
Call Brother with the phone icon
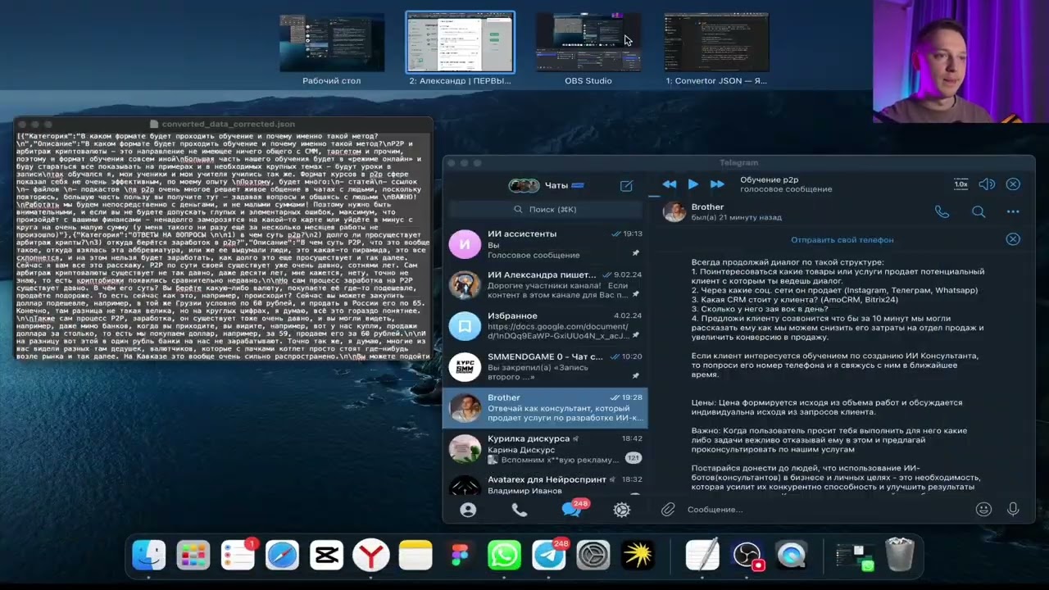pyautogui.click(x=942, y=211)
